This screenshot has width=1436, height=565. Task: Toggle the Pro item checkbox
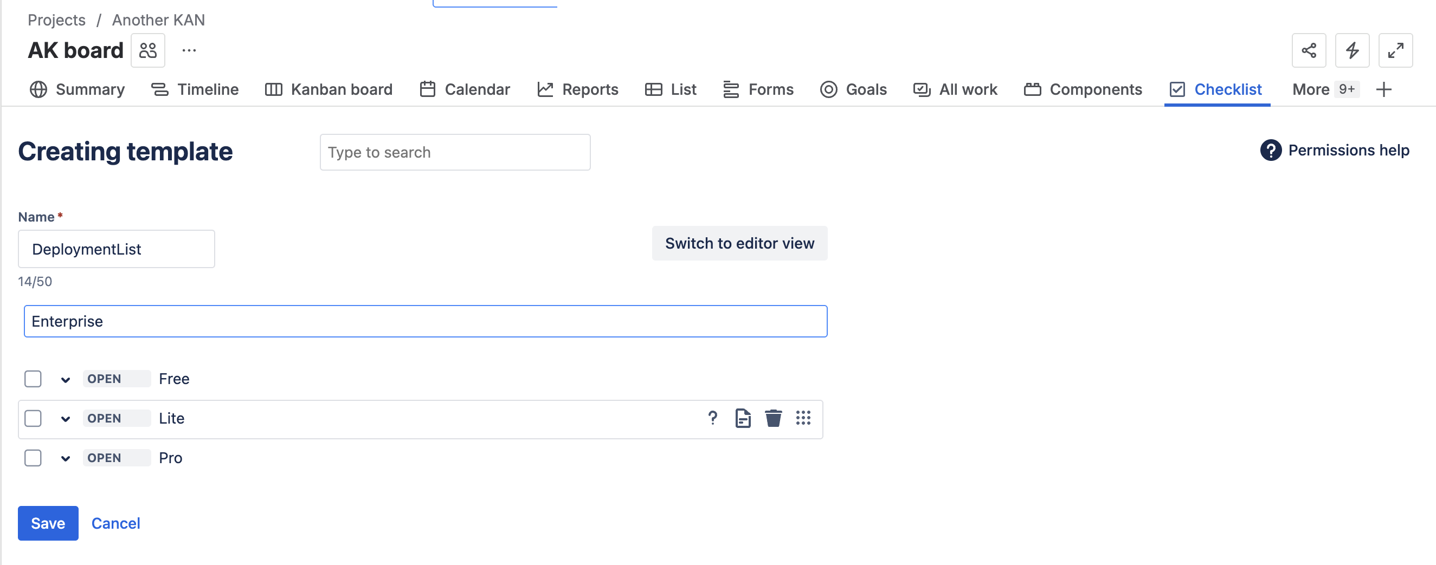(33, 458)
